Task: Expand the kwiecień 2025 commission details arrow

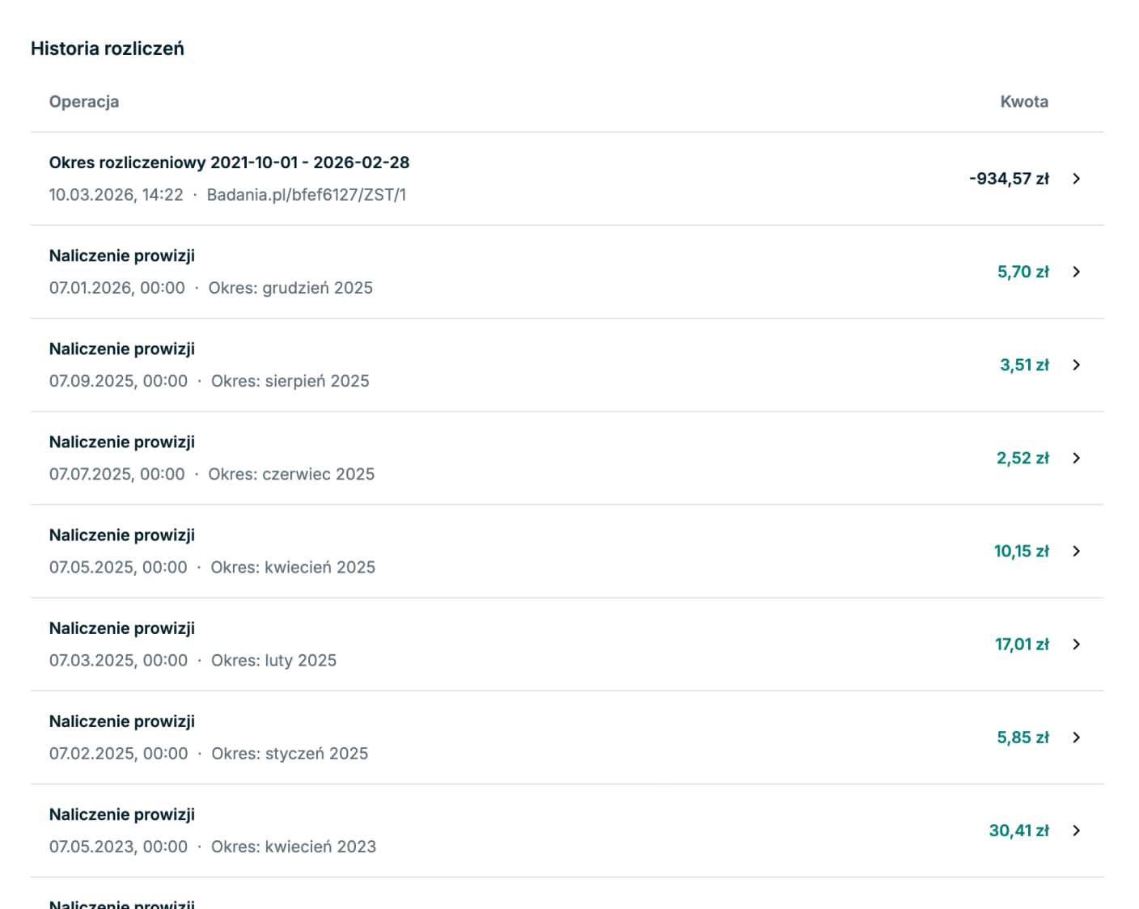Action: coord(1076,551)
